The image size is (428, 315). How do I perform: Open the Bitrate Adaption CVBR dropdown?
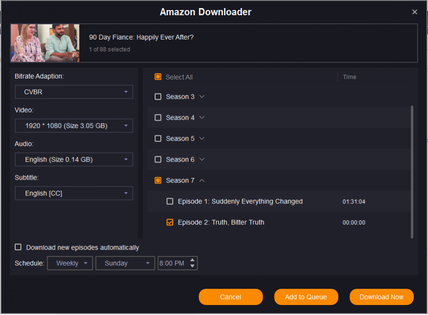coord(74,92)
